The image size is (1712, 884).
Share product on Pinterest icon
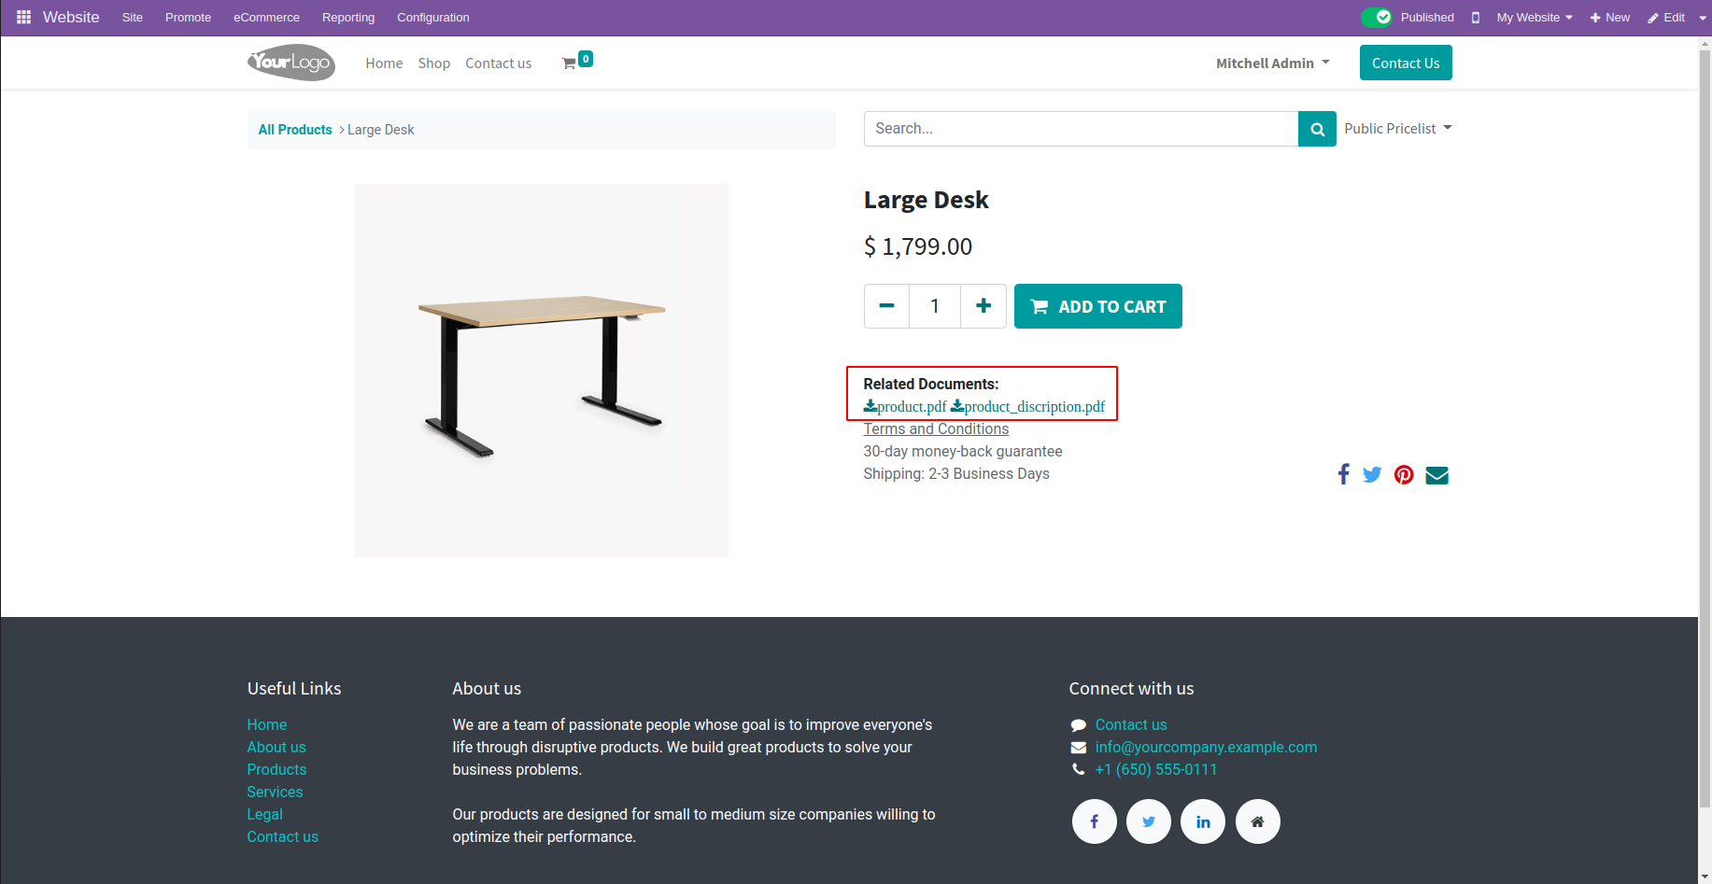[1404, 474]
